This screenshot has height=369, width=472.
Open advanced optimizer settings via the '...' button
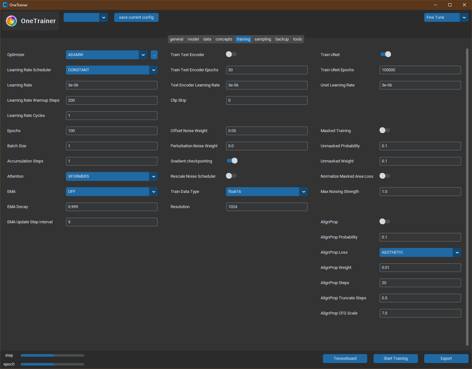pyautogui.click(x=154, y=55)
